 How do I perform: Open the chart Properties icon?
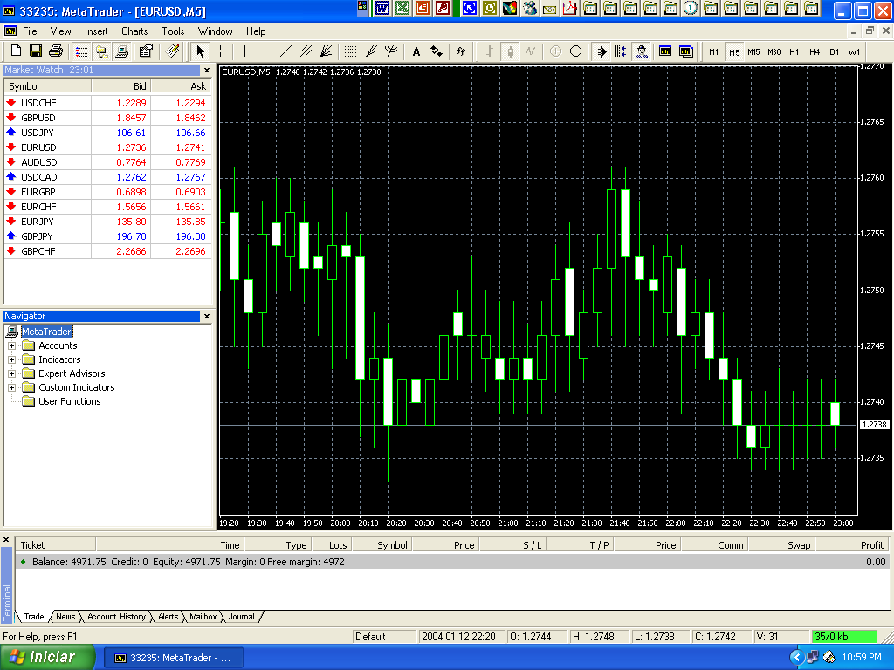point(146,51)
